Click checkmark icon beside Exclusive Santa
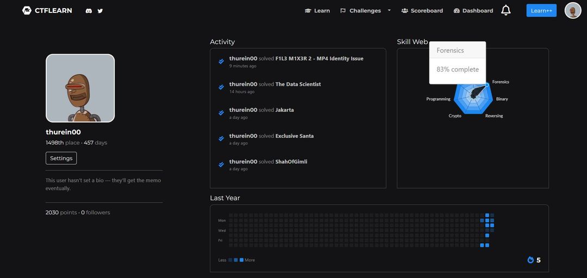The width and height of the screenshot is (587, 278). click(x=221, y=138)
